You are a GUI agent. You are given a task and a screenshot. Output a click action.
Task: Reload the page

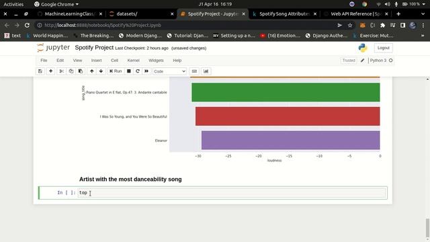[x=27, y=26]
